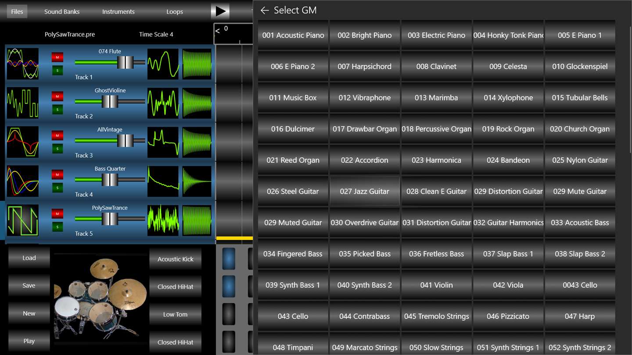This screenshot has width=632, height=355.
Task: Mute Track 2 with red M button
Action: click(57, 96)
